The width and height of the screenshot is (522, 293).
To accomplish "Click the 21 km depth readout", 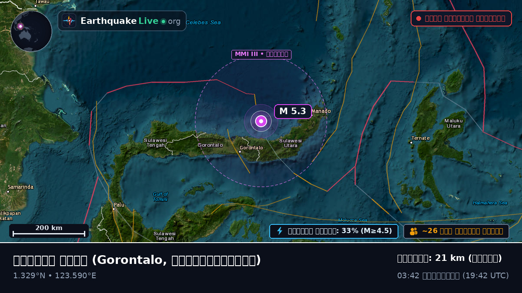I will click(x=450, y=258).
